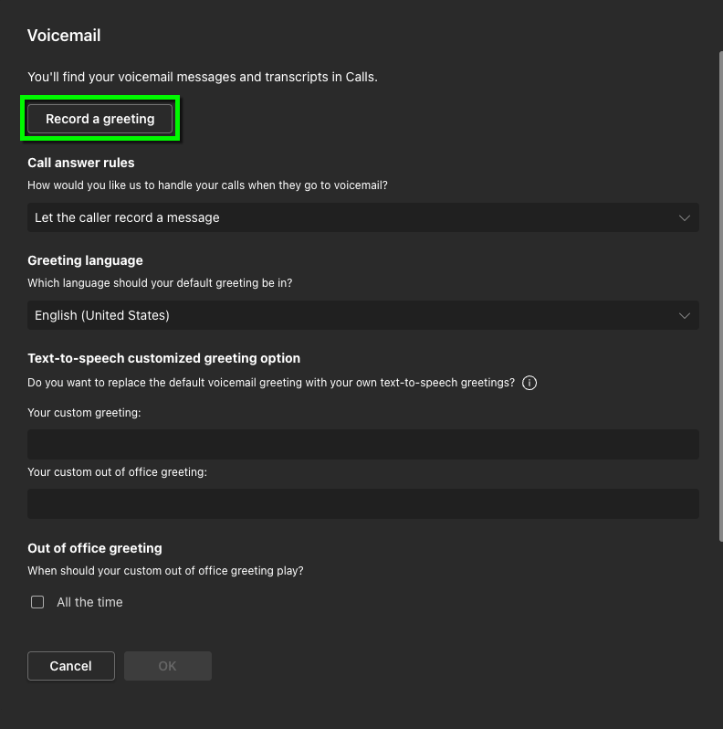Confirm settings with the OK button

[x=168, y=666]
